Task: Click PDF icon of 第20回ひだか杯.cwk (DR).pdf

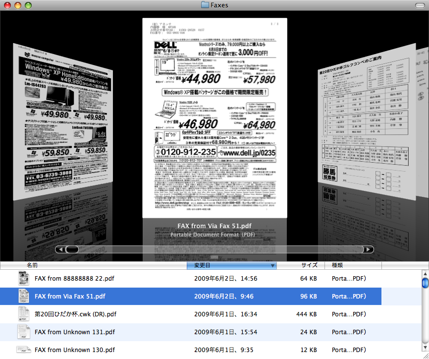Action: (x=23, y=314)
